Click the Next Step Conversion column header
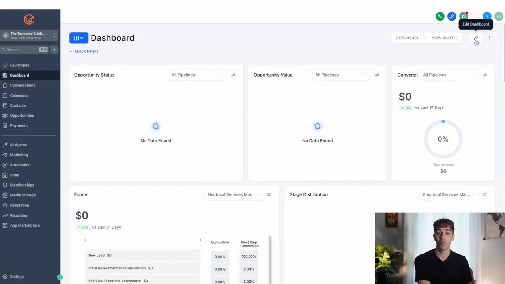This screenshot has width=505, height=284. click(249, 244)
